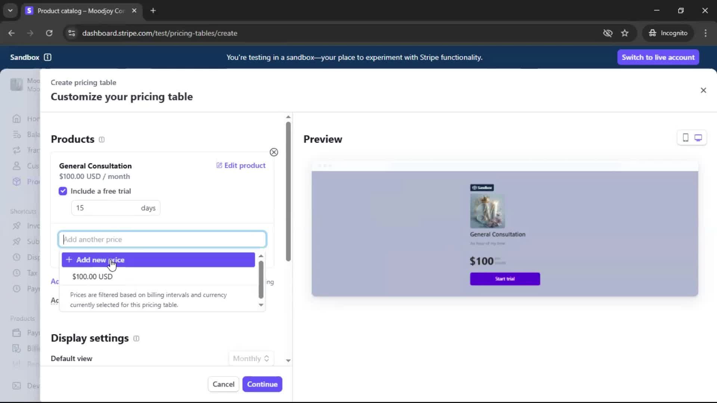The width and height of the screenshot is (717, 403).
Task: Bookmark page with star icon
Action: tap(625, 33)
